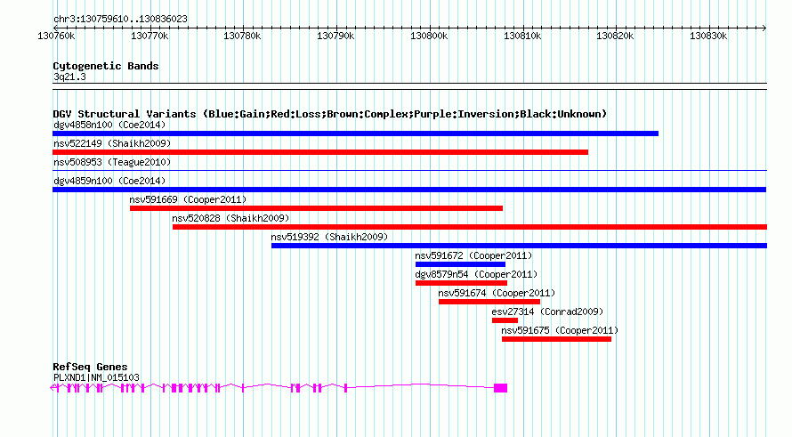Click the 130790k ruler label

335,36
